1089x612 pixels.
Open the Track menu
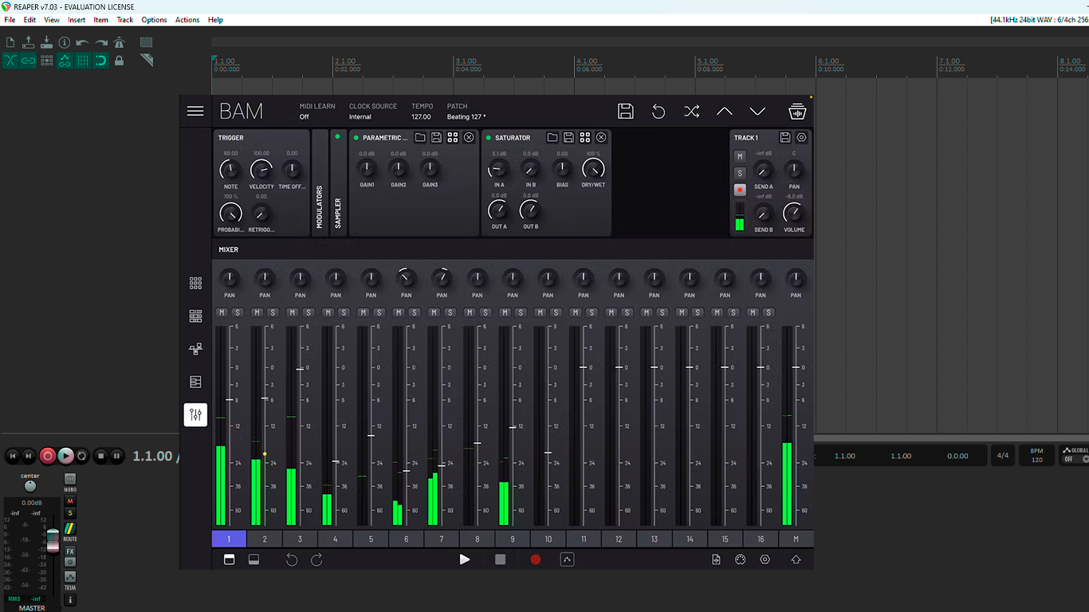click(125, 20)
